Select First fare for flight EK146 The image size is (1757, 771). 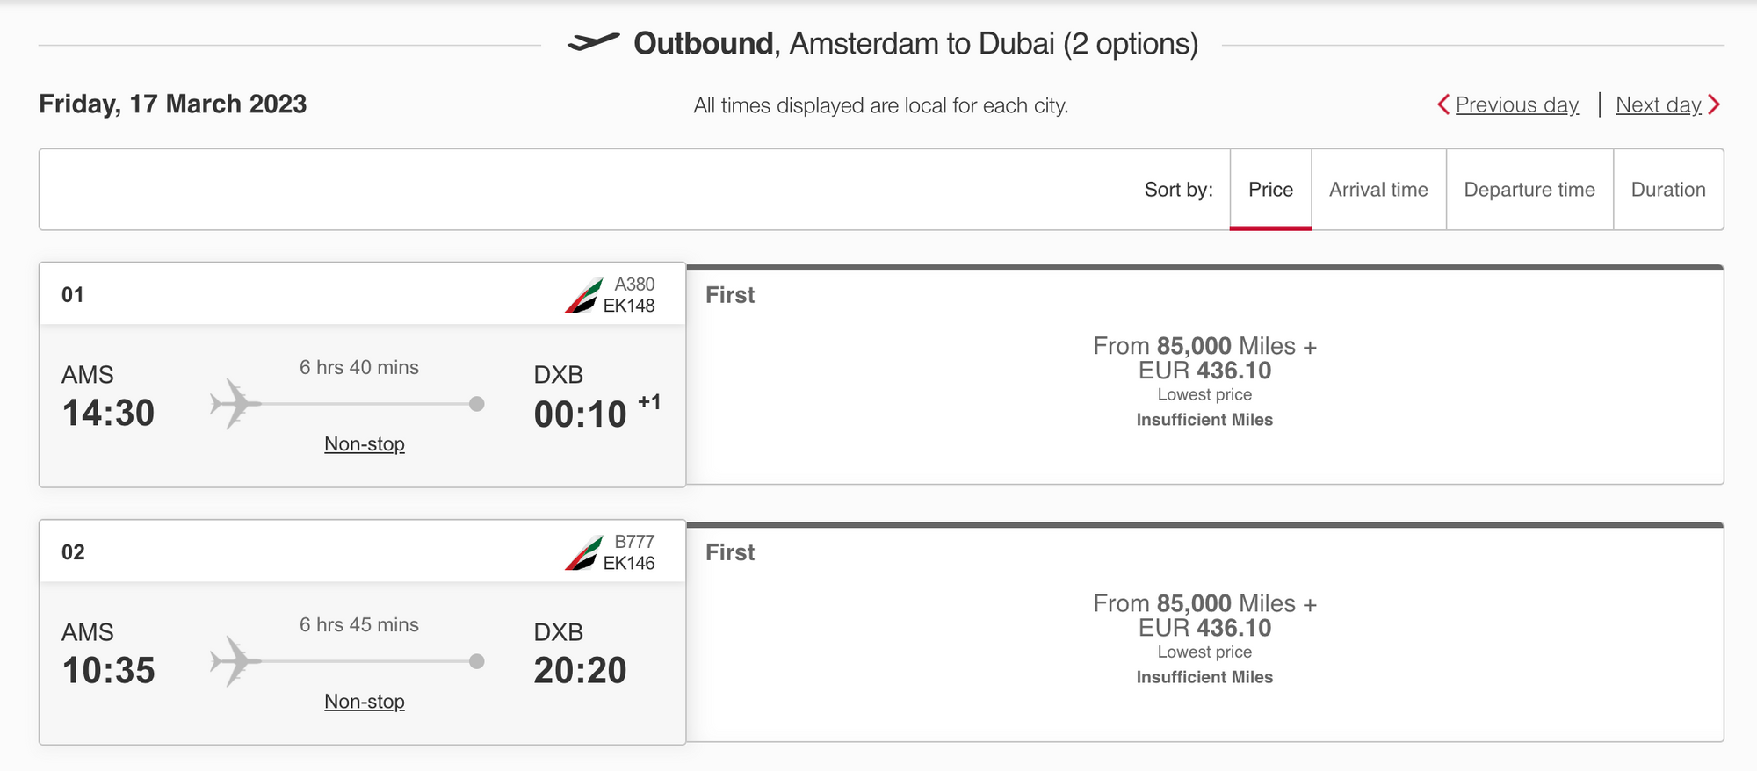click(1204, 632)
